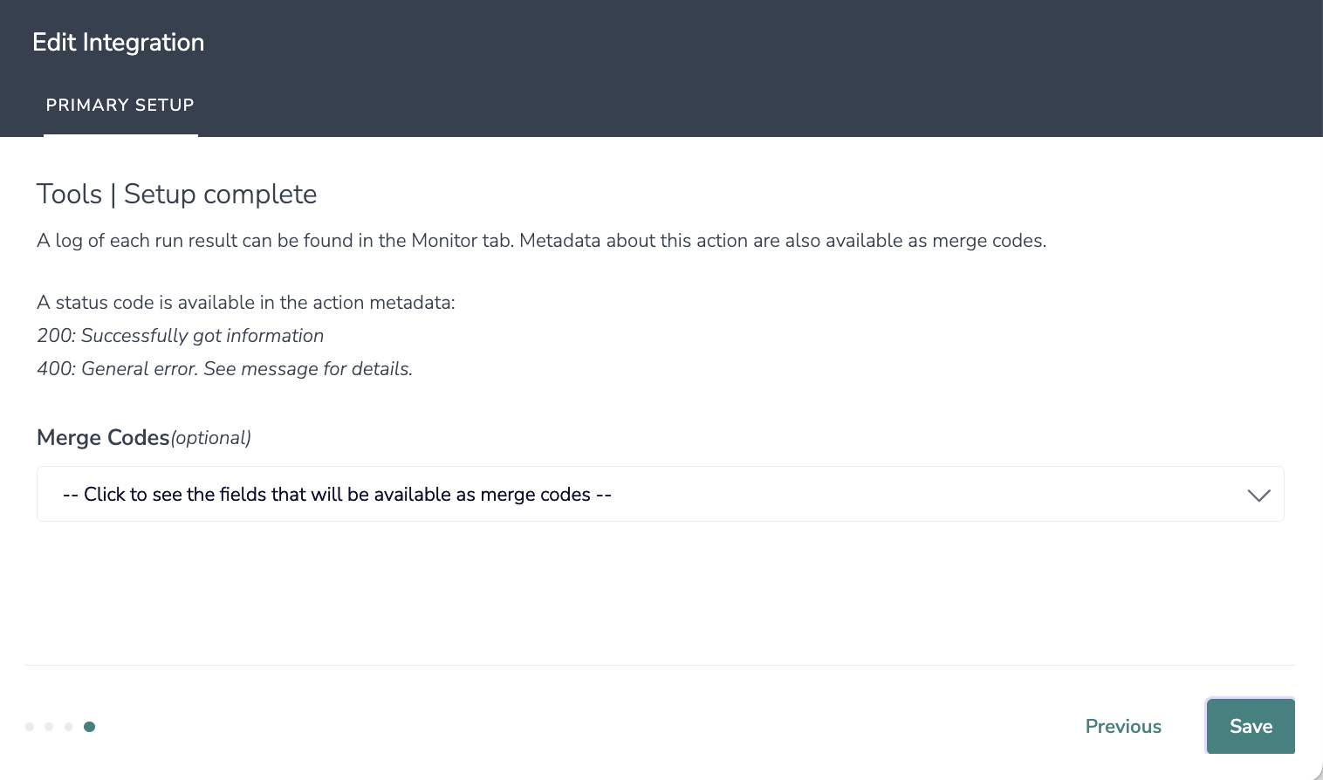Click blank space below merge codes dropdown
Screen dimensions: 1323x780
point(660,593)
